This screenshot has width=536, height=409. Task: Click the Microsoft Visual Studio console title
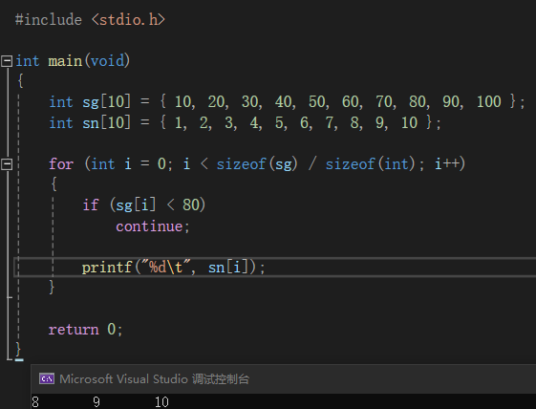click(x=155, y=379)
